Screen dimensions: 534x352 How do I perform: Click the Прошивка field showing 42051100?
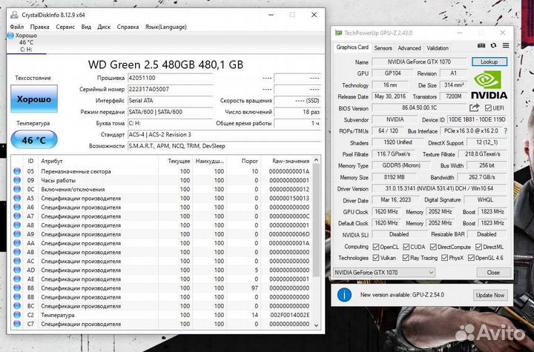[171, 78]
